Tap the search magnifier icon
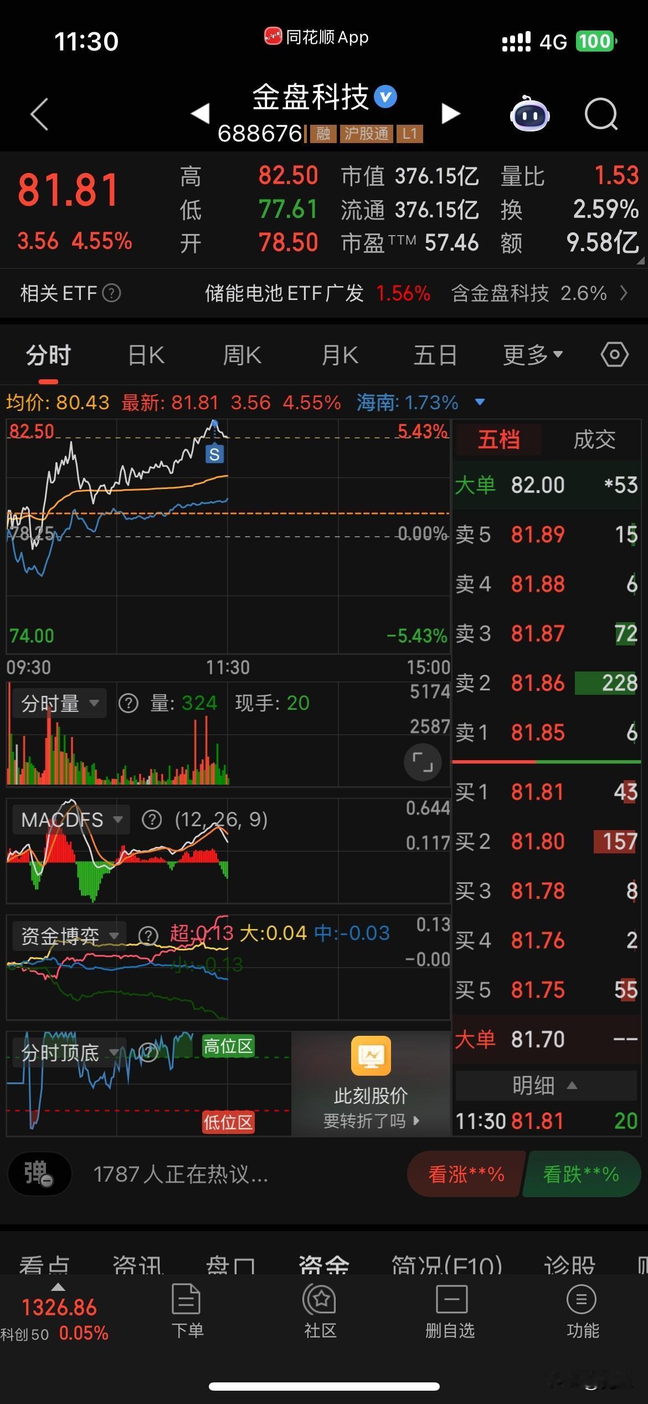 (x=601, y=114)
